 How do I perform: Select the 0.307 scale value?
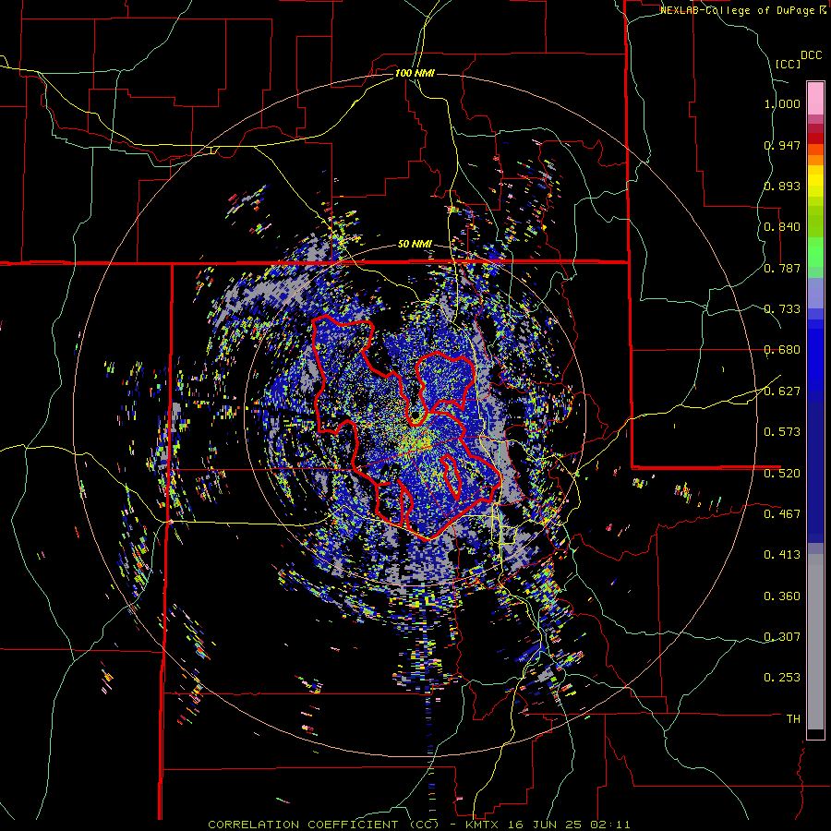[782, 636]
